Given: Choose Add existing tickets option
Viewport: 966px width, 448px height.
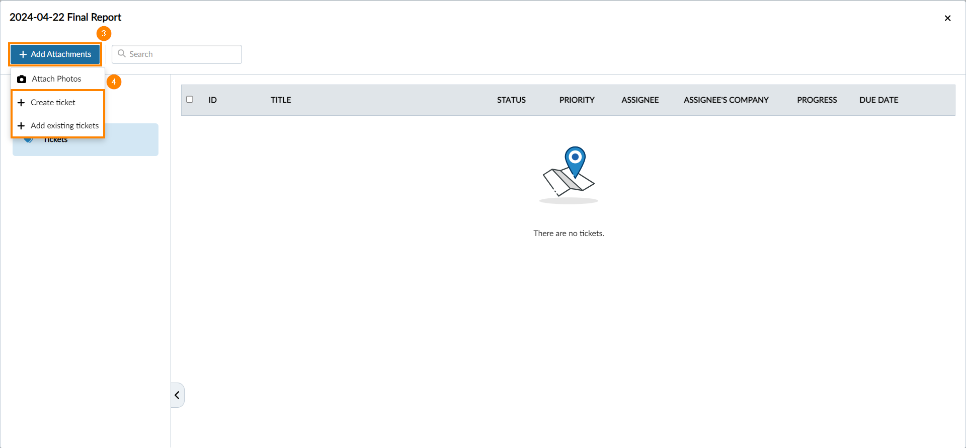Looking at the screenshot, I should coord(58,126).
